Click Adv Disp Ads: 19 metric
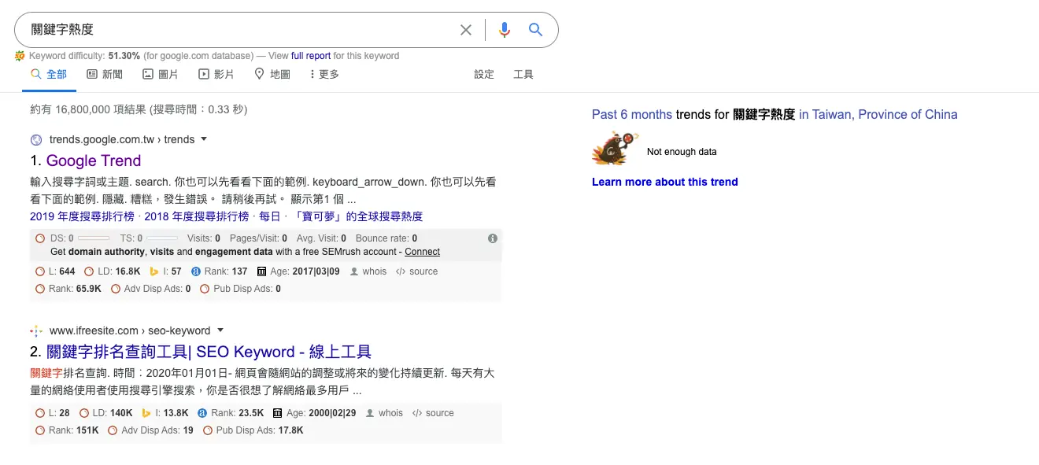 pyautogui.click(x=151, y=430)
